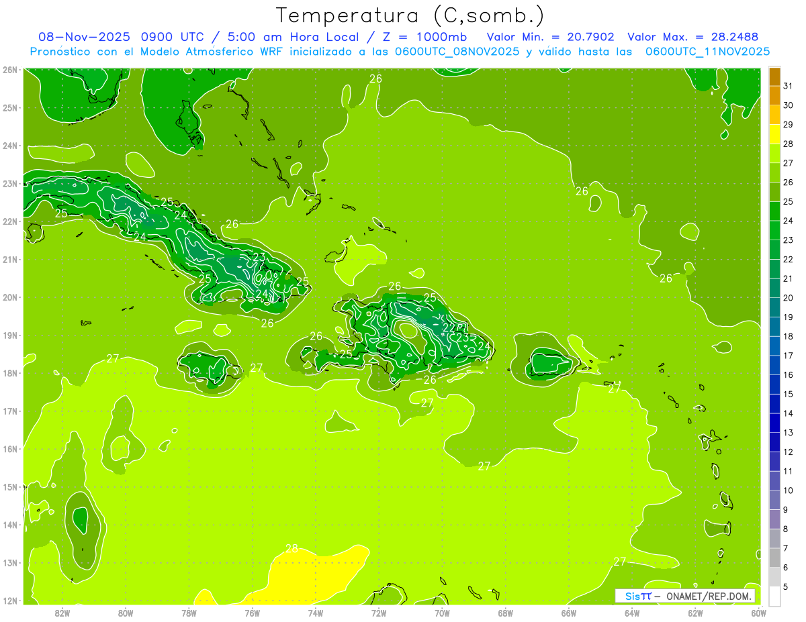
Task: Click the '68W' longitude axis label
Action: tap(506, 613)
